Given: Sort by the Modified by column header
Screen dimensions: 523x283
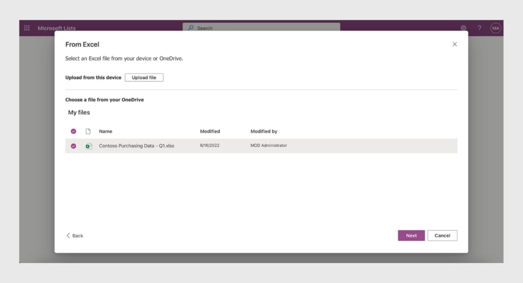Looking at the screenshot, I should pos(264,131).
